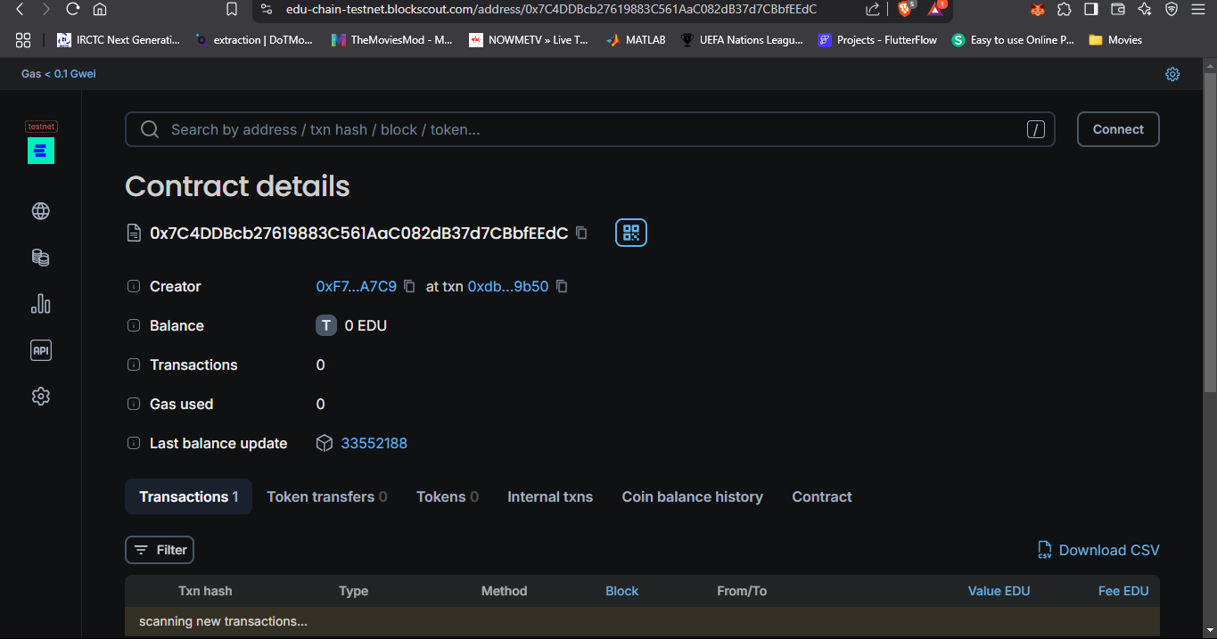Copy the creator transaction hash
The height and width of the screenshot is (639, 1217).
point(561,286)
